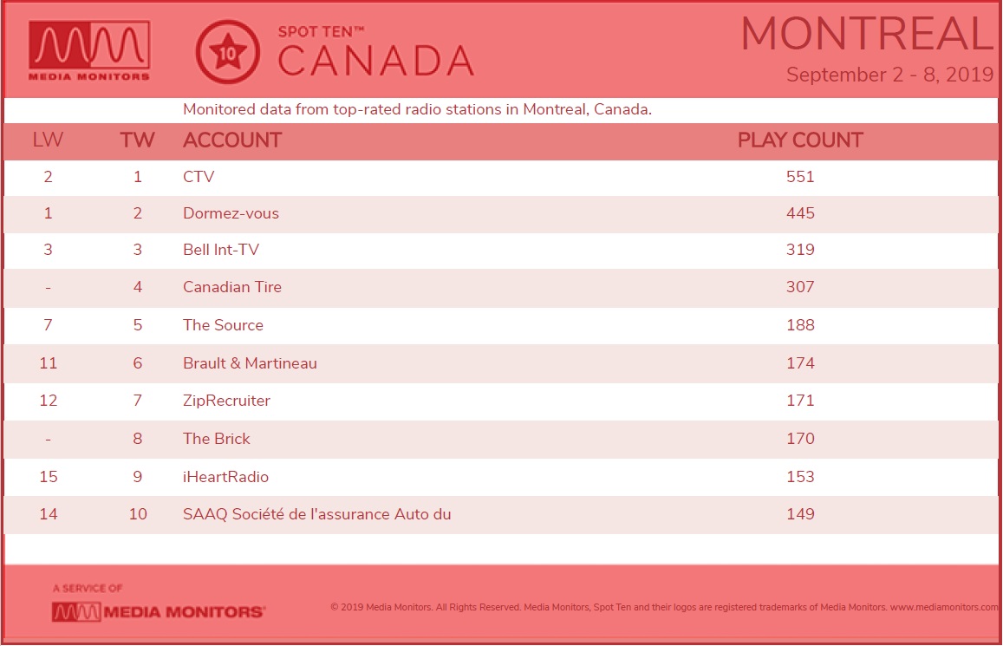Click the iHeartRadio account name
The width and height of the screenshot is (1003, 646).
click(x=225, y=477)
